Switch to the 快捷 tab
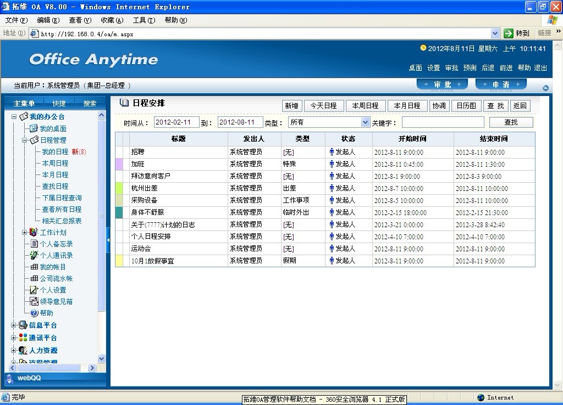563x405 pixels. (x=59, y=103)
